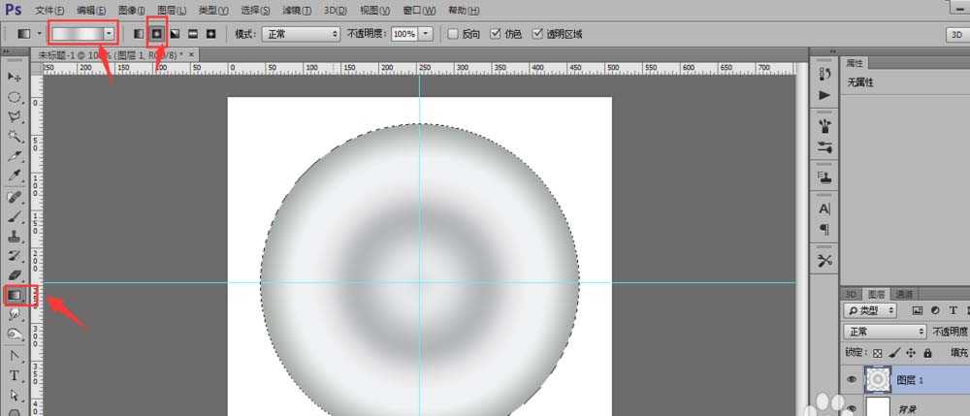
Task: Hide 图层 1 using its eye icon
Action: point(852,380)
